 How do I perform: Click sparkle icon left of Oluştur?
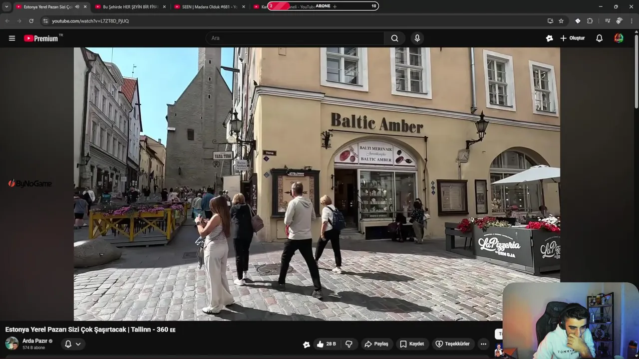[549, 38]
